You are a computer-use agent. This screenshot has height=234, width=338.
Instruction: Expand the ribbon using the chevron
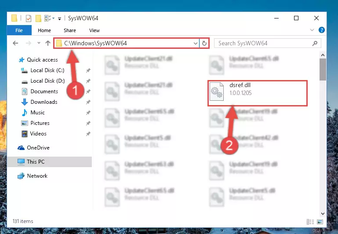tap(312, 30)
